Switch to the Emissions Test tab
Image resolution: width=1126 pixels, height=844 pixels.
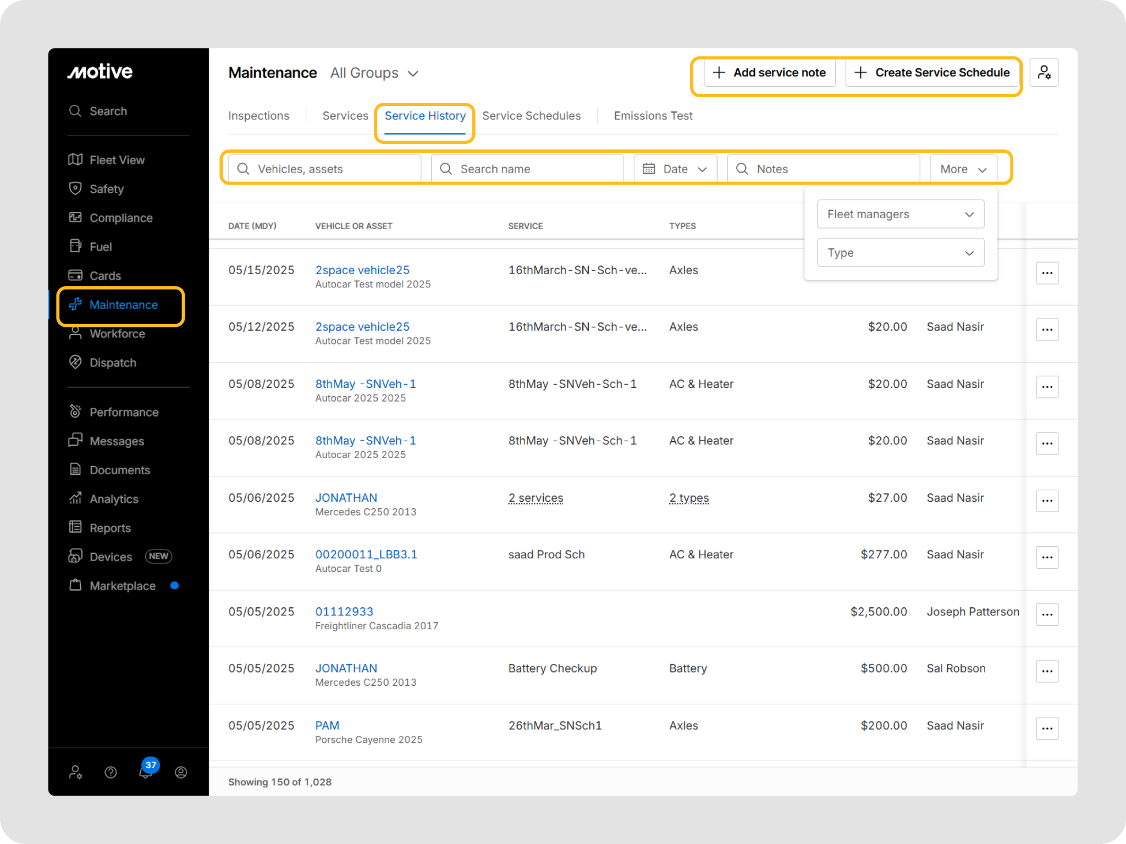[653, 116]
